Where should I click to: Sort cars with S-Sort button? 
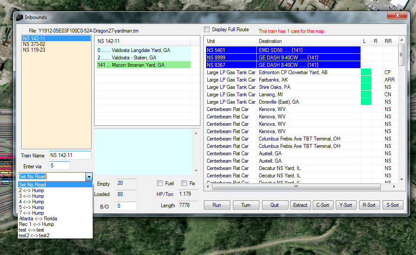[x=393, y=205]
